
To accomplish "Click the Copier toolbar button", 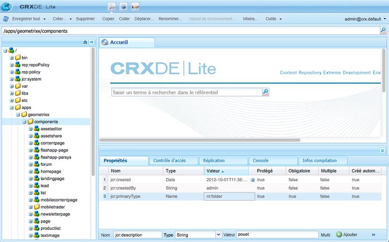I will pos(108,19).
